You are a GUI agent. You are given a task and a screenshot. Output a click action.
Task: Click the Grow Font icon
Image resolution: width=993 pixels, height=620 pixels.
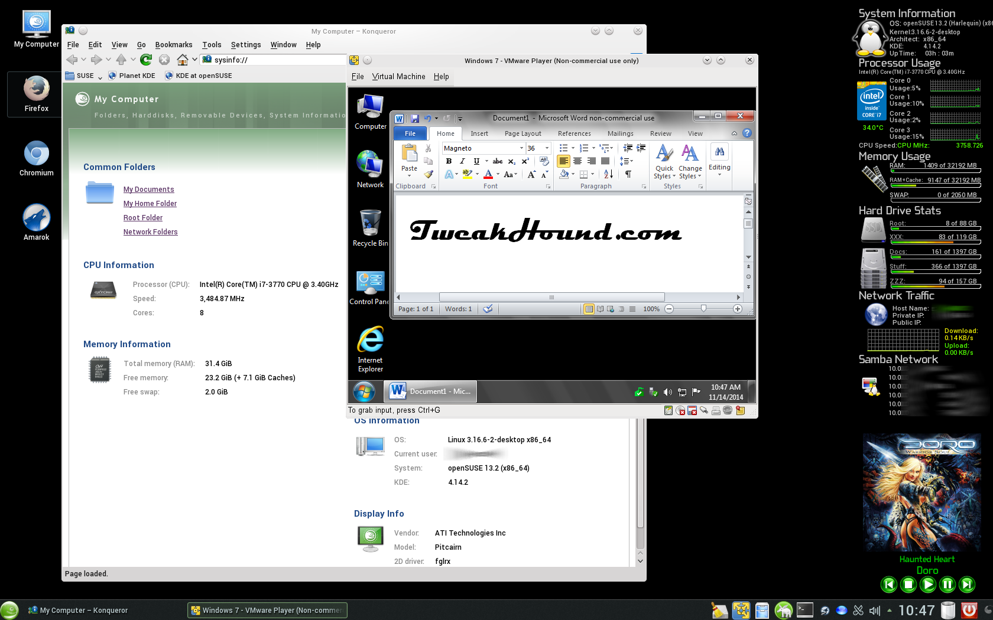tap(531, 174)
